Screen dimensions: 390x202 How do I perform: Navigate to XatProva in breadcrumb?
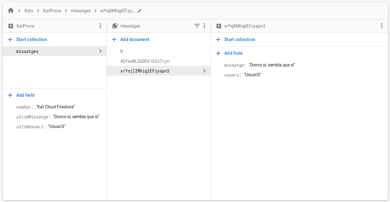(52, 11)
